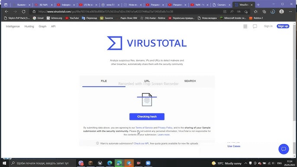Open browser Settings and more menu
Screen dimensions: 297x167
point(291,12)
